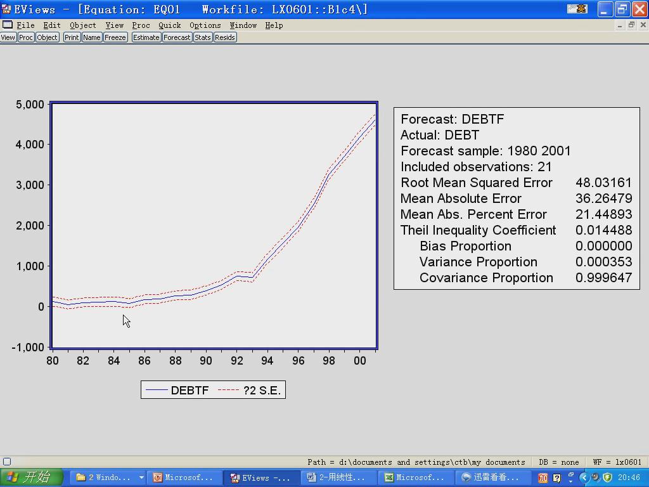The width and height of the screenshot is (649, 487).
Task: Click the Proc button on equation toolbar
Action: point(25,37)
